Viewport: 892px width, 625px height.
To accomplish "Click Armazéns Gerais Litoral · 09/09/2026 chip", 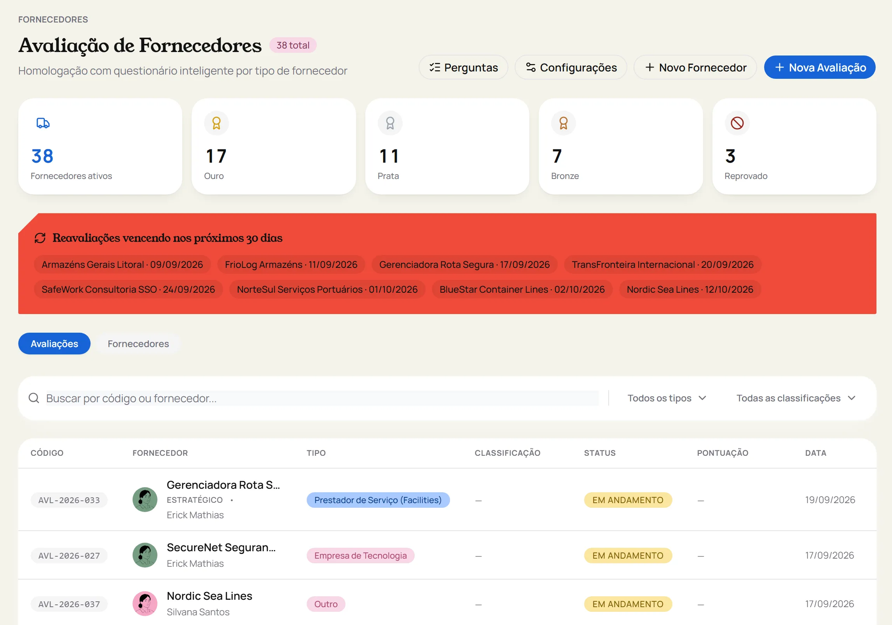I will (122, 264).
